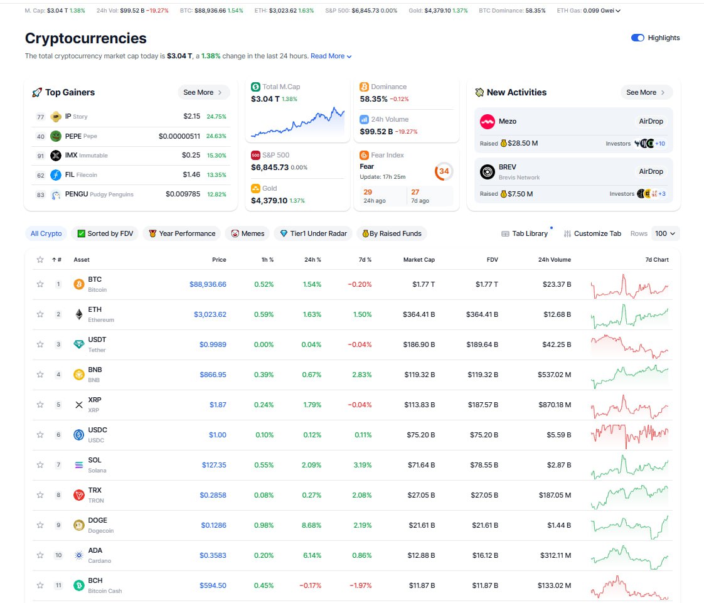Sort by FDV column header

(492, 260)
